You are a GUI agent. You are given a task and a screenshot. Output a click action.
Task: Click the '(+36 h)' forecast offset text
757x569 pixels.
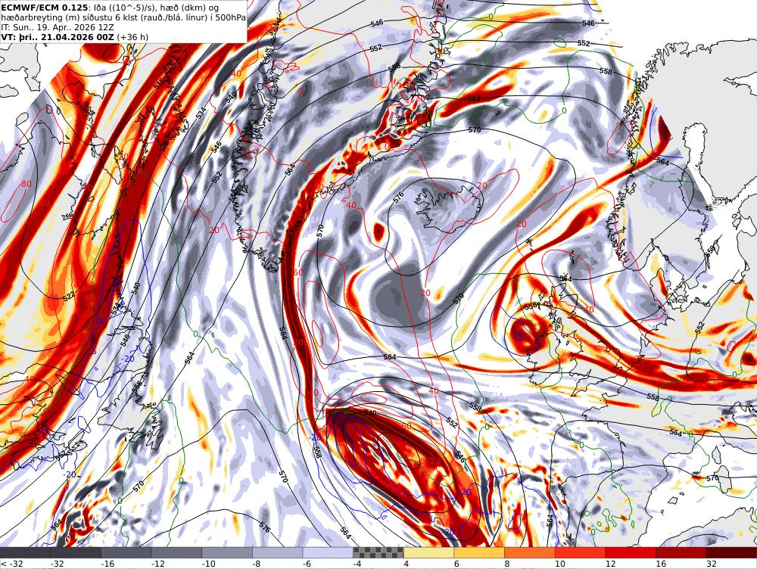[132, 37]
